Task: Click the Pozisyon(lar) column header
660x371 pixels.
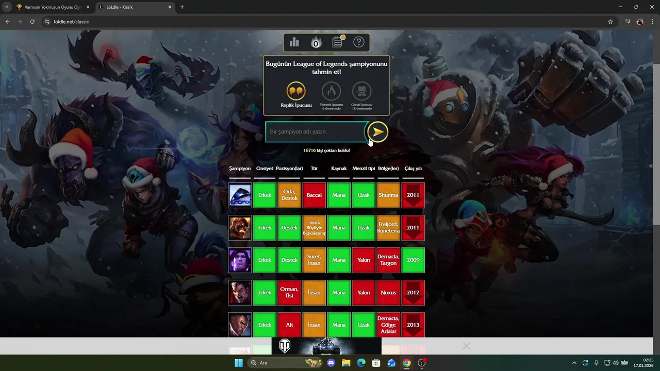Action: pyautogui.click(x=289, y=168)
